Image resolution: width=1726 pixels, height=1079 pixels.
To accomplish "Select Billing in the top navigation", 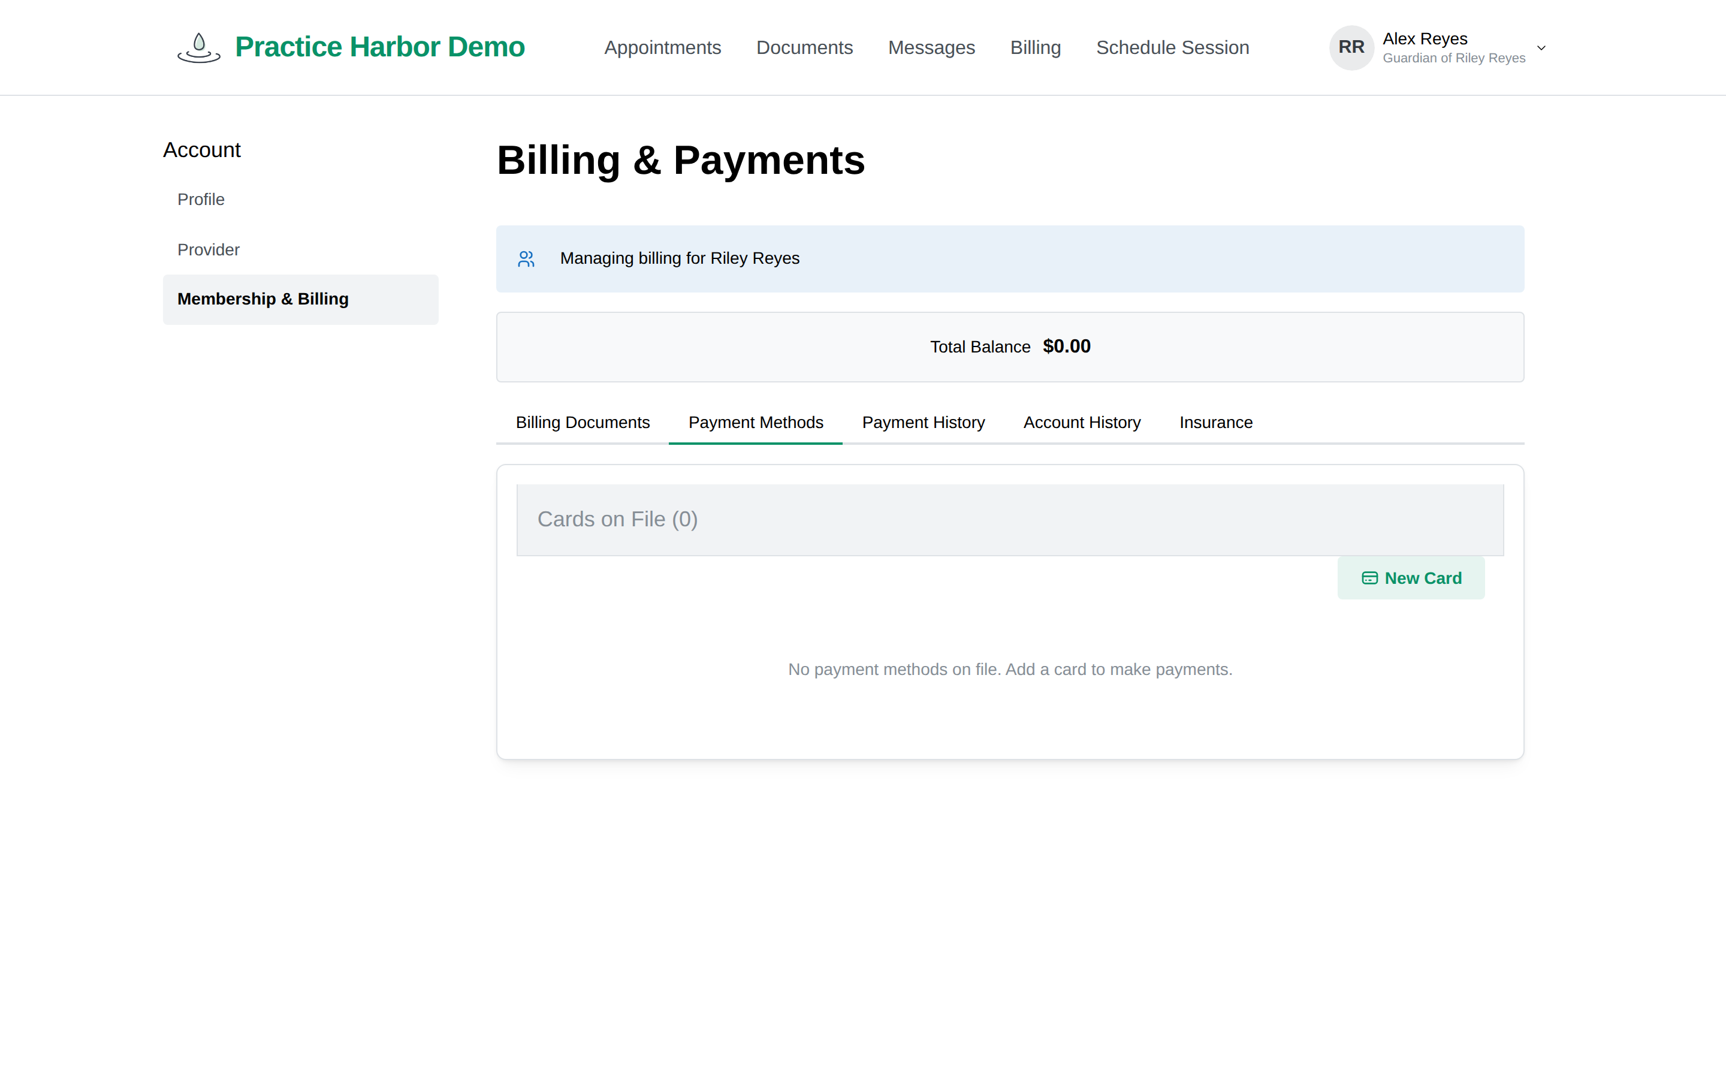I will pyautogui.click(x=1036, y=48).
